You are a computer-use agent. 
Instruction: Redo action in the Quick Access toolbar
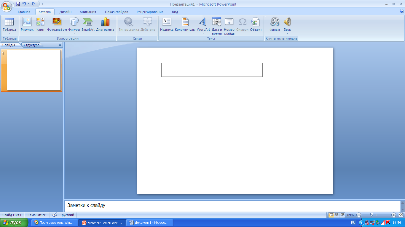(34, 4)
